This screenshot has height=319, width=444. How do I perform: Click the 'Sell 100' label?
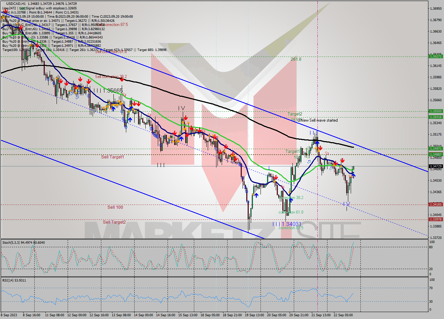point(115,207)
